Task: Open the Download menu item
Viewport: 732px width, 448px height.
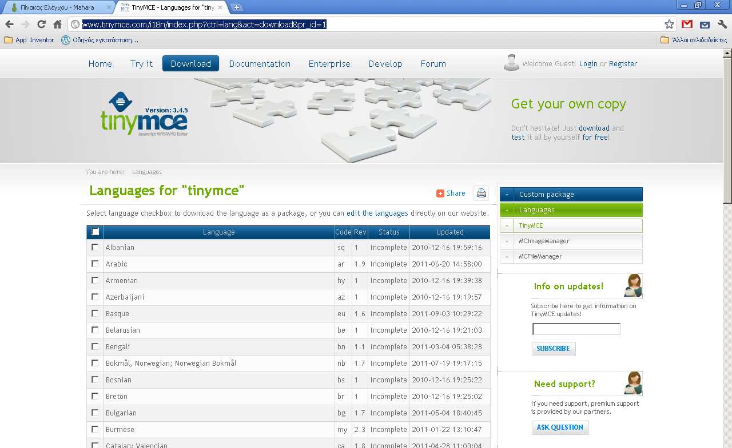Action: pos(191,63)
